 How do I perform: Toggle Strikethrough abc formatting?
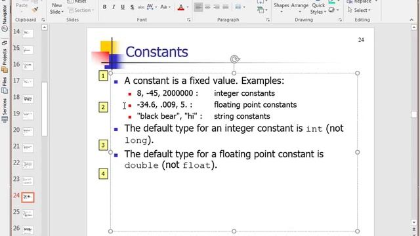[x=141, y=7]
